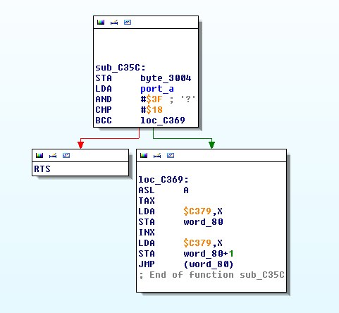Set the node color of the loc_C369 block

pyautogui.click(x=144, y=155)
